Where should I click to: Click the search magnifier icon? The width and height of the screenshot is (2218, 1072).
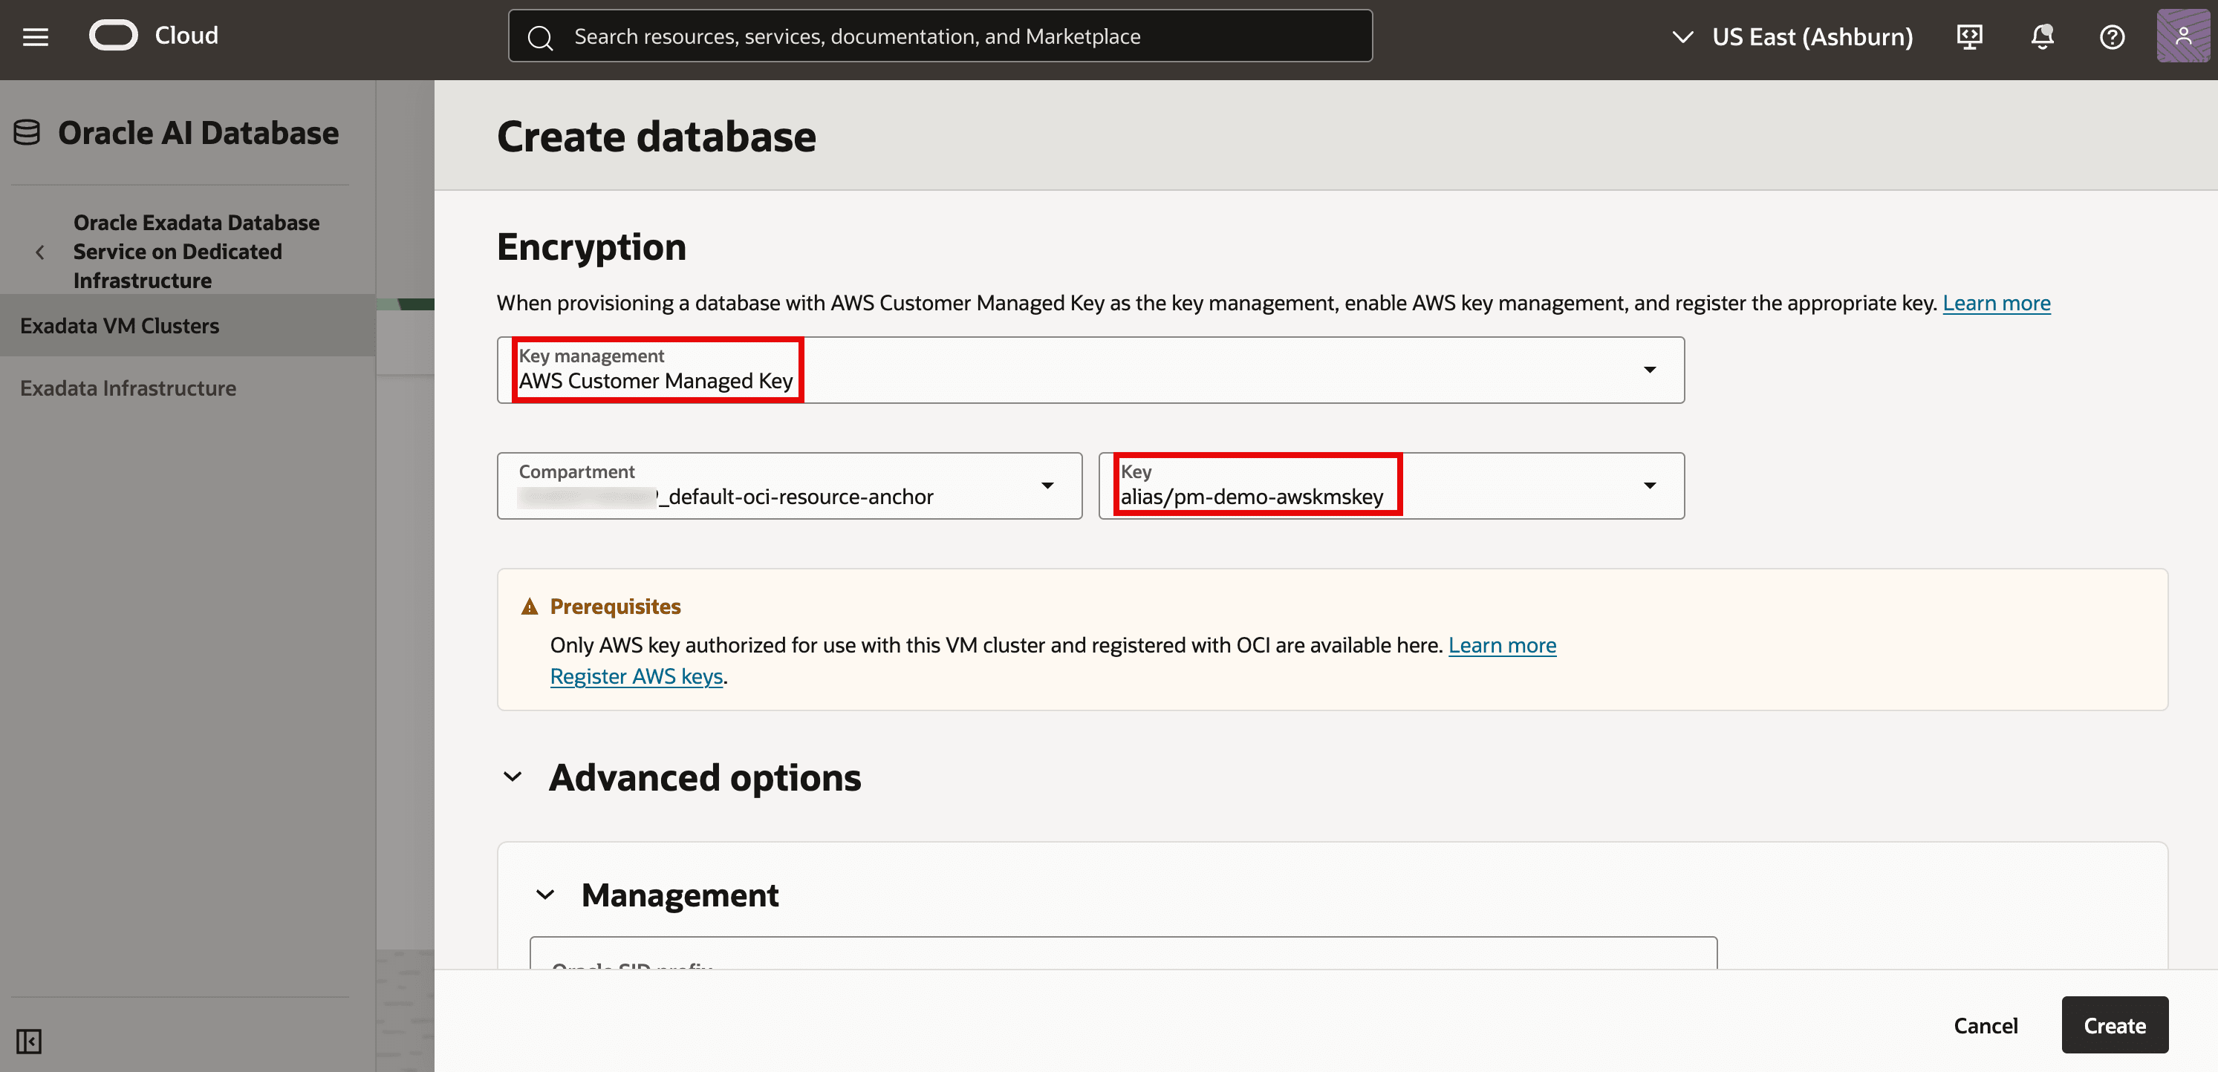click(540, 37)
